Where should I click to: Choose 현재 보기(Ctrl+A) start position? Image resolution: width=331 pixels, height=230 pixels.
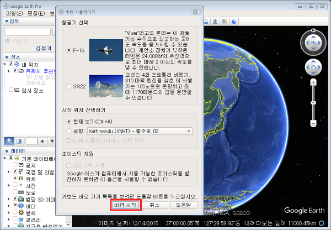pos(68,122)
